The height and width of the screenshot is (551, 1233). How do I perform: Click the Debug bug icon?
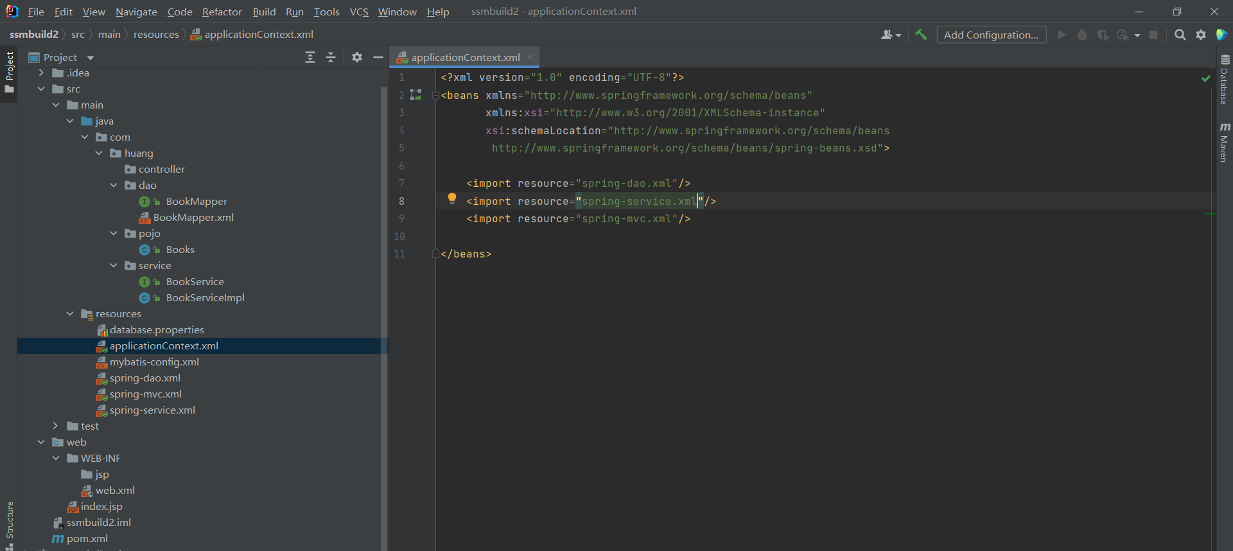point(1082,35)
